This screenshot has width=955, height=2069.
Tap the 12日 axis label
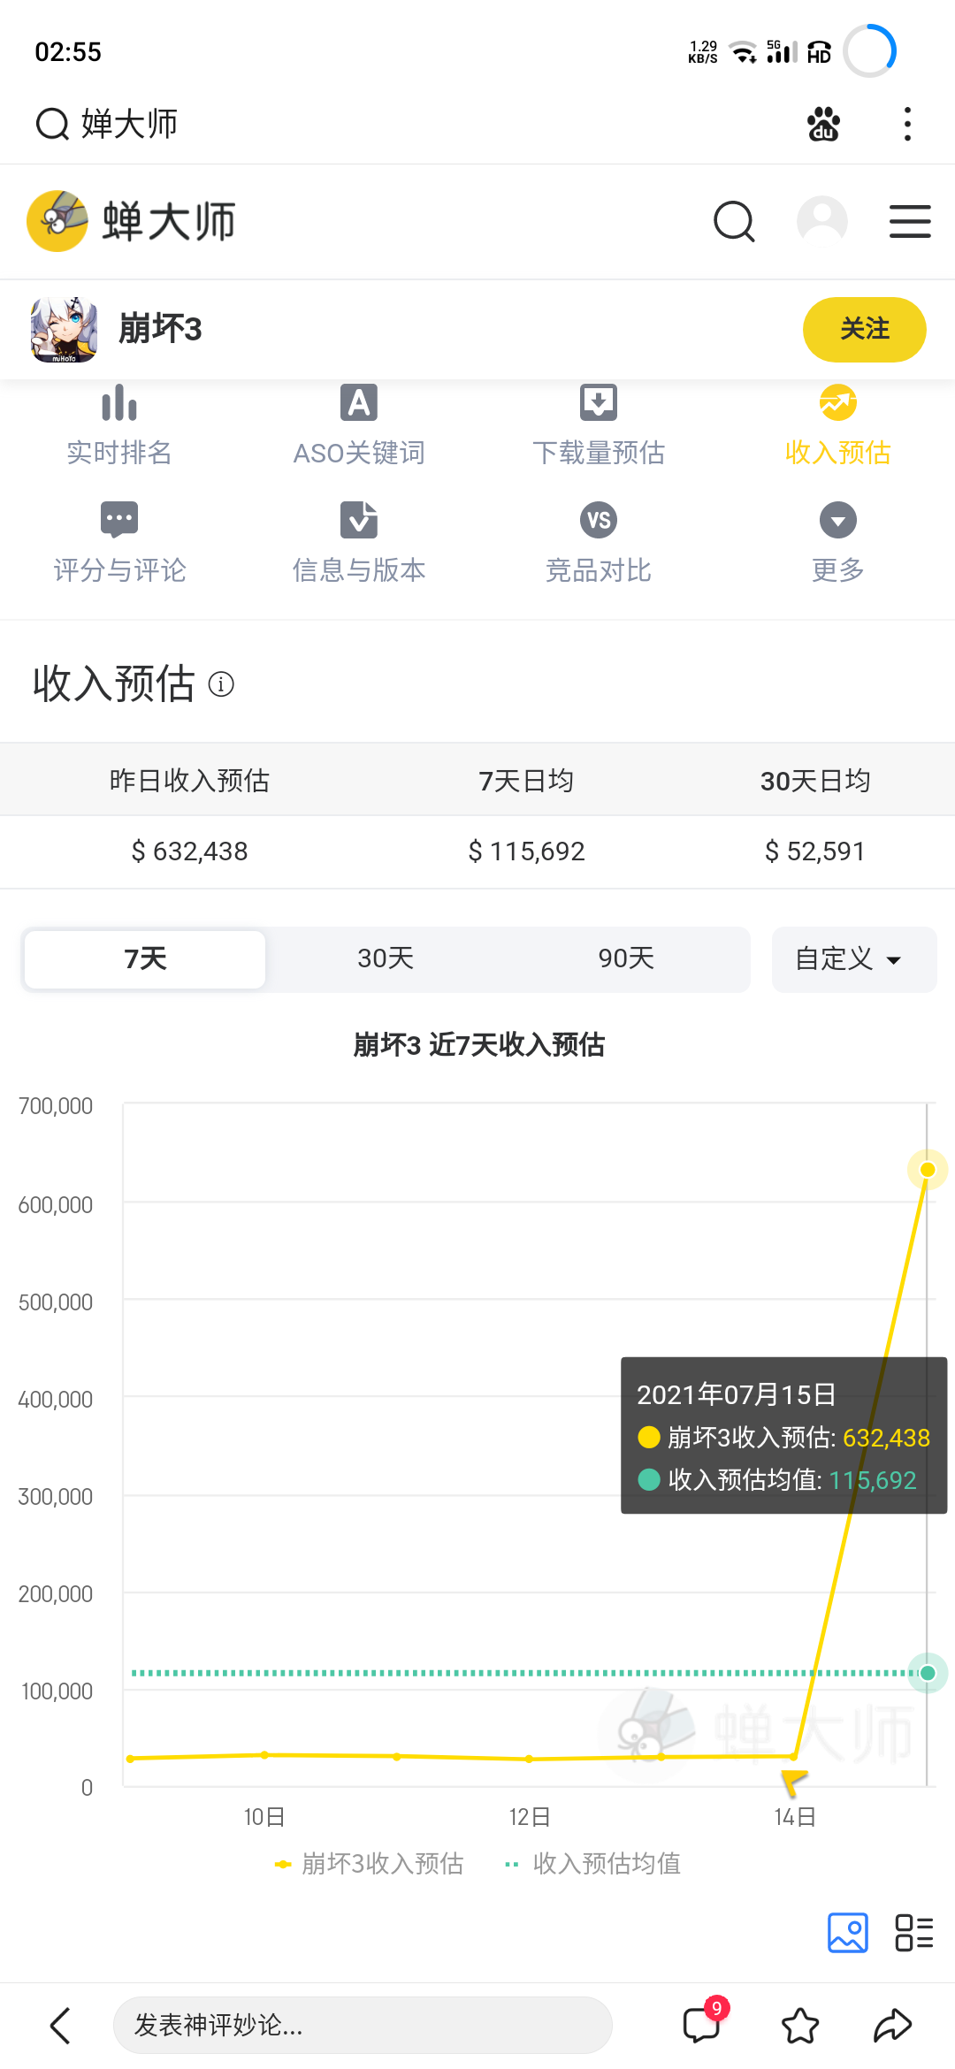click(x=529, y=1817)
